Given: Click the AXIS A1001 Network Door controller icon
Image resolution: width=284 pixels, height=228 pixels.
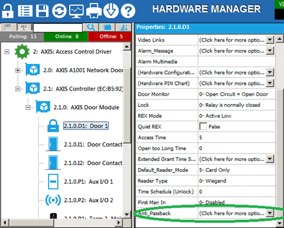Looking at the screenshot, I should point(32,70).
